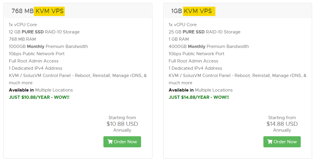This screenshot has height=163, width=315.
Task: Select the $14.88 USD price label
Action: [282, 124]
